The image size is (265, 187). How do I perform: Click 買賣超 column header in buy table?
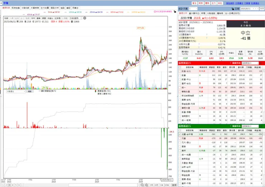coord(212,67)
